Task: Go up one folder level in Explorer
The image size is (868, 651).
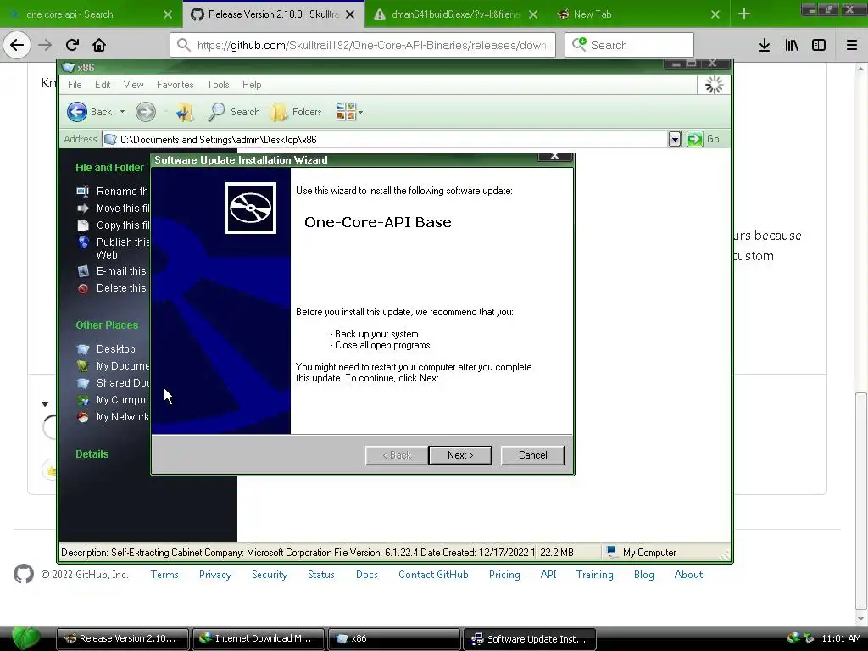Action: (x=184, y=112)
